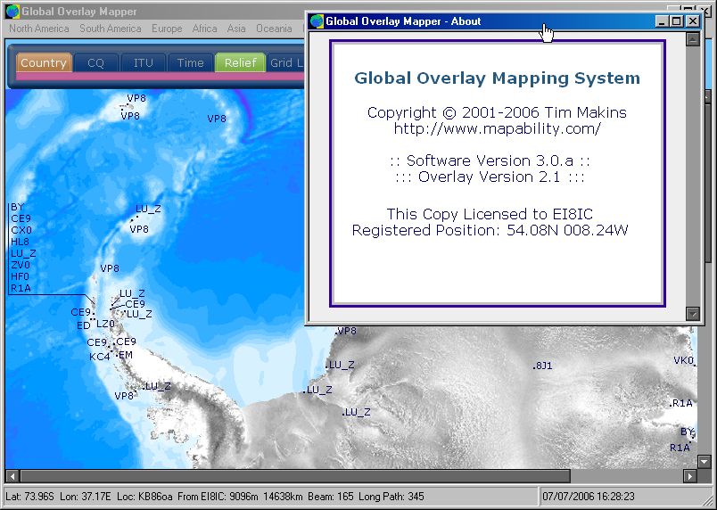Toggle the CQ zone overlay

[95, 63]
